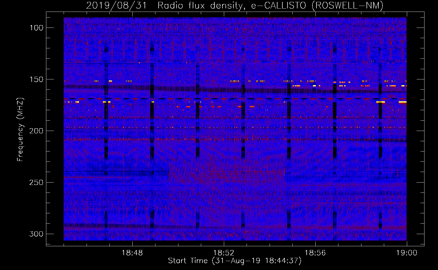This screenshot has width=438, height=270.
Task: Click the 18:48 time tick label
Action: (132, 253)
